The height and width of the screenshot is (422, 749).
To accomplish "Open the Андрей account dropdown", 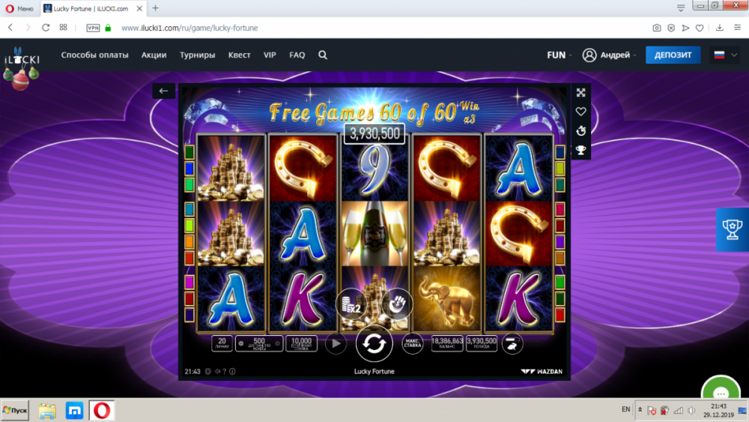I will (x=610, y=55).
